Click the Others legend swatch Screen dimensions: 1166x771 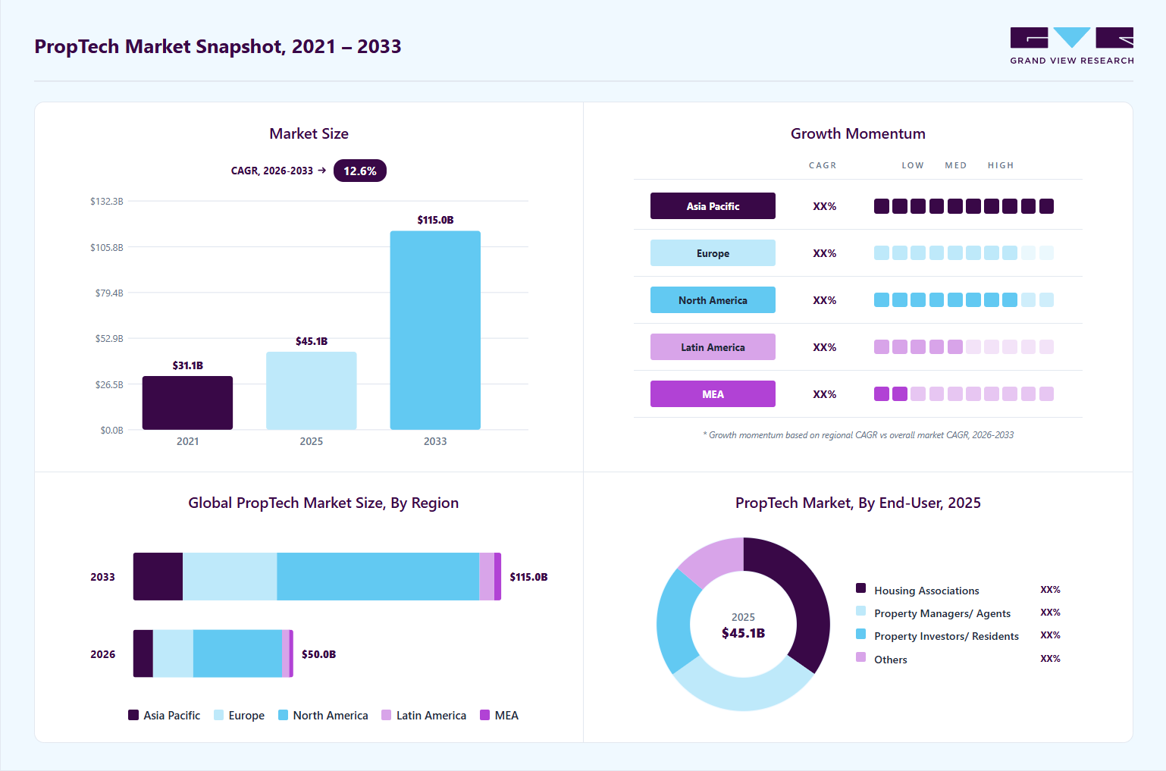[x=860, y=657]
